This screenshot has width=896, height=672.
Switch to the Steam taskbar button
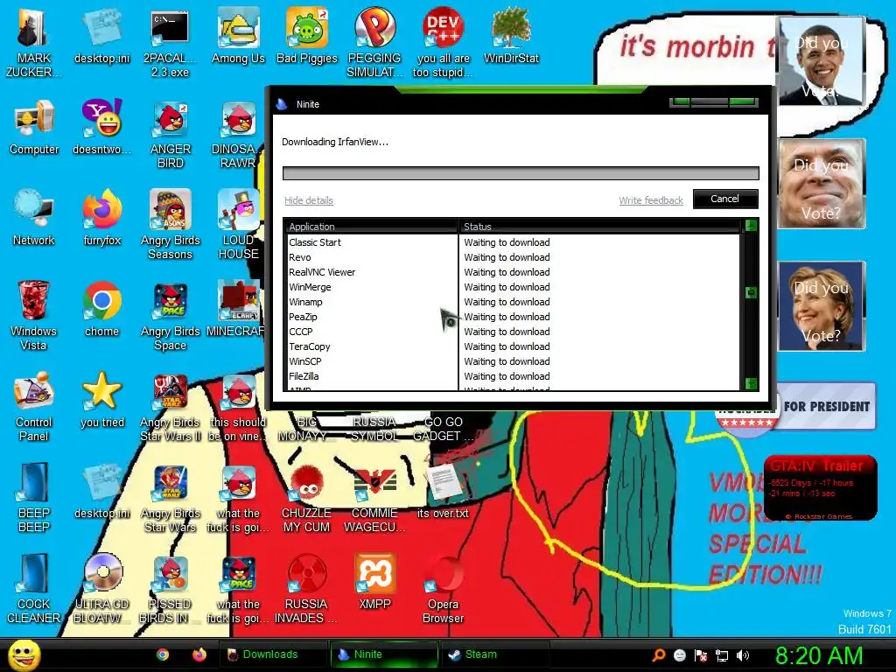coord(496,654)
